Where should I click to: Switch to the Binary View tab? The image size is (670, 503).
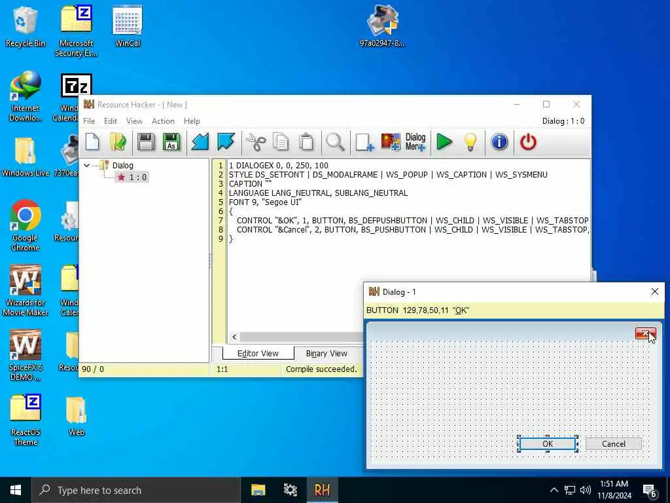coord(326,353)
